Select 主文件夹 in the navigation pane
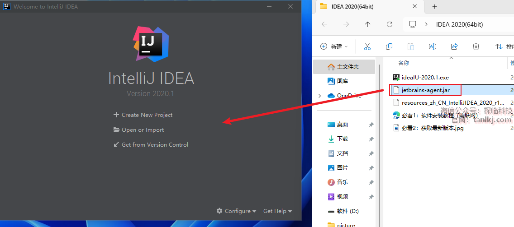The width and height of the screenshot is (514, 227). 344,67
